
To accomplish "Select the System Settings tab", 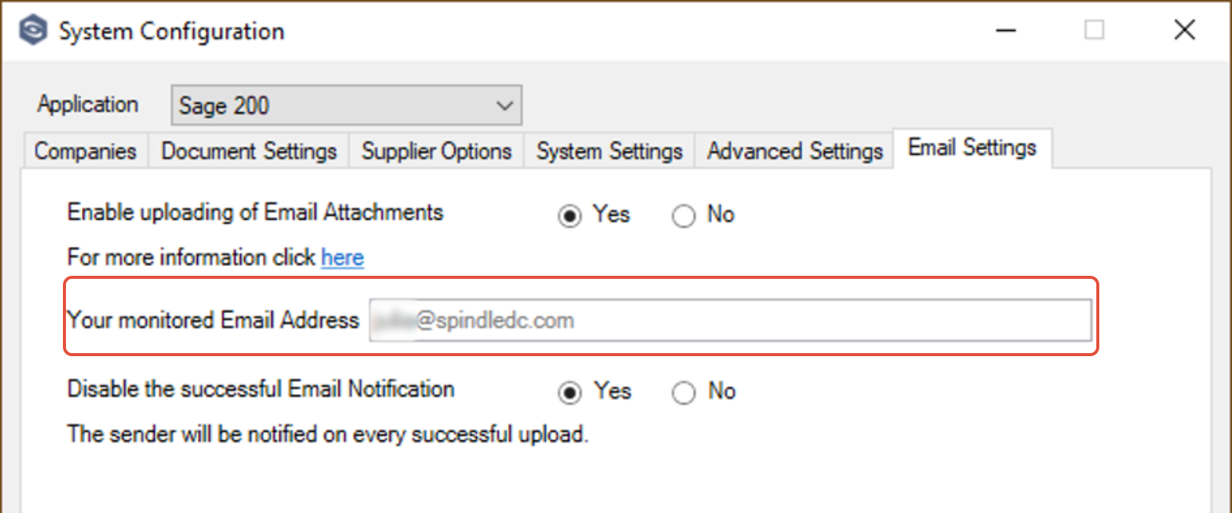I will pyautogui.click(x=610, y=151).
